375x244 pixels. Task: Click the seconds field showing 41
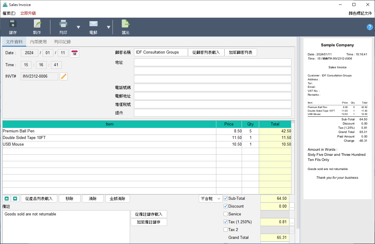coord(56,65)
